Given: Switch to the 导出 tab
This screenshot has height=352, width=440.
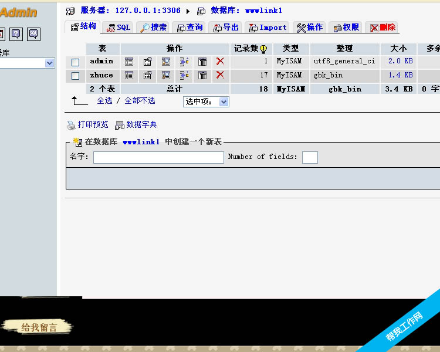Looking at the screenshot, I should [x=225, y=28].
